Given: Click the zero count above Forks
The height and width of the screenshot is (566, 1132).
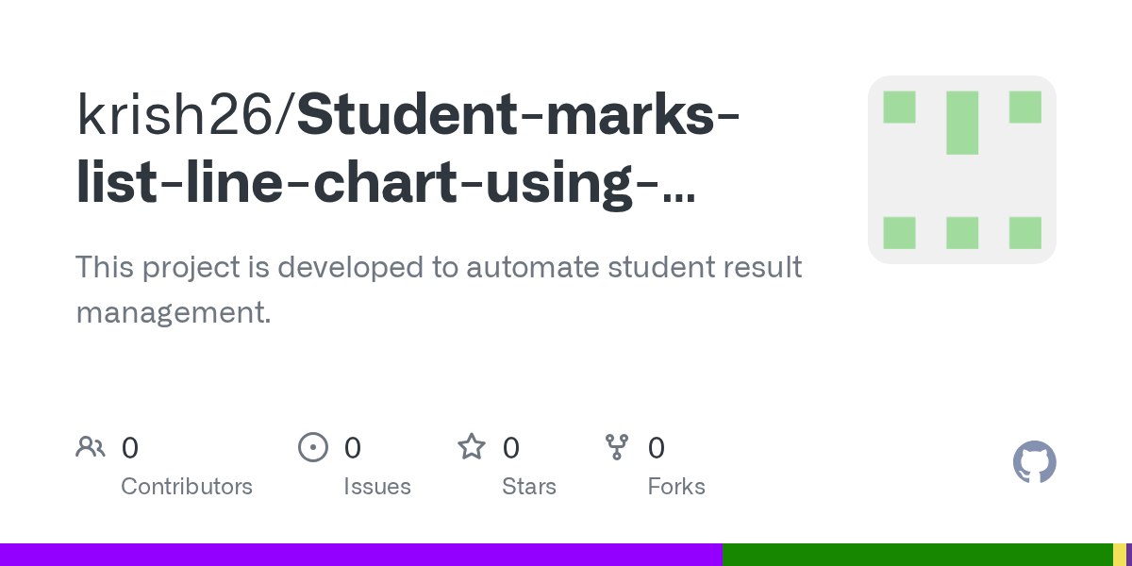Looking at the screenshot, I should click(x=657, y=447).
